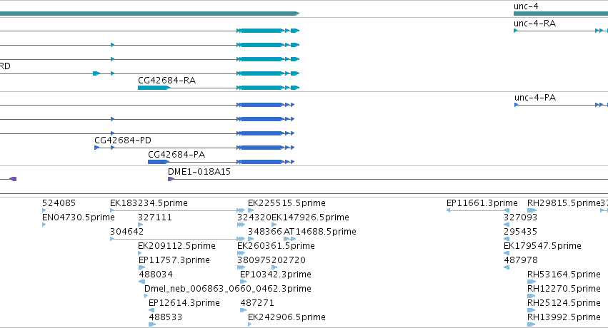Select EK147926.5prime EST label

point(310,217)
